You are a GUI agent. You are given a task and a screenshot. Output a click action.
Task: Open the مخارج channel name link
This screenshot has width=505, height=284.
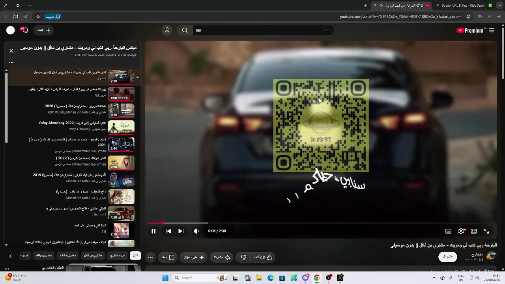(x=477, y=254)
